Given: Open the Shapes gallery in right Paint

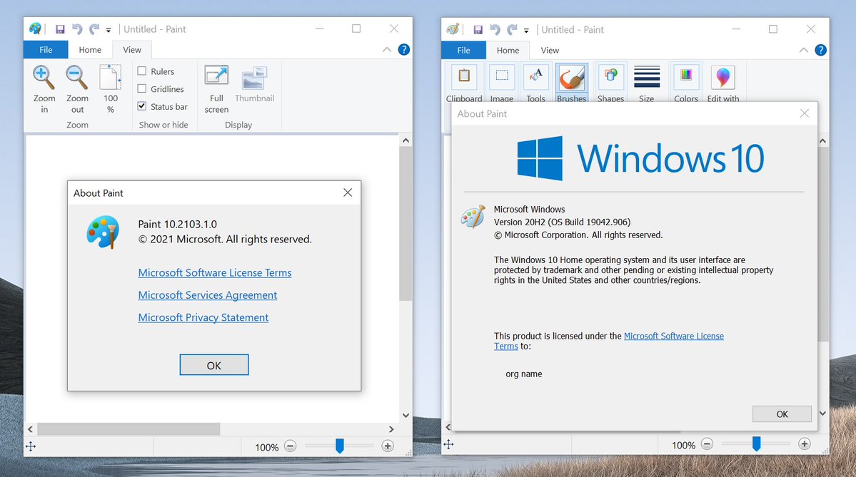Looking at the screenshot, I should click(x=610, y=83).
